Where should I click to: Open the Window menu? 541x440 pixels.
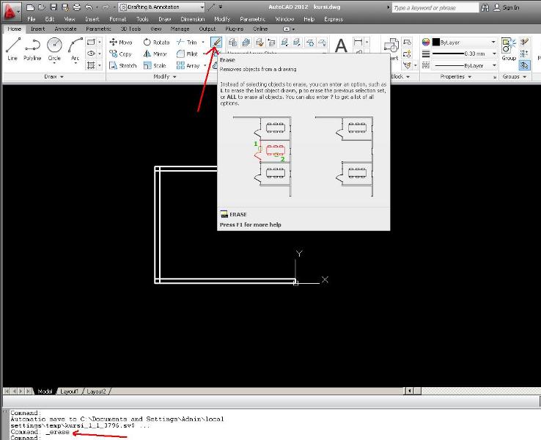coord(284,19)
